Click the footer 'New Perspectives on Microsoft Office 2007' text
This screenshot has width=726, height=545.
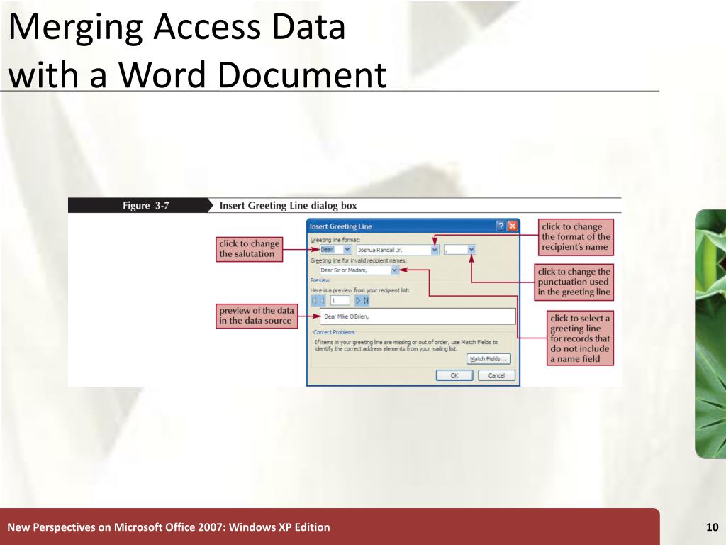point(169,527)
